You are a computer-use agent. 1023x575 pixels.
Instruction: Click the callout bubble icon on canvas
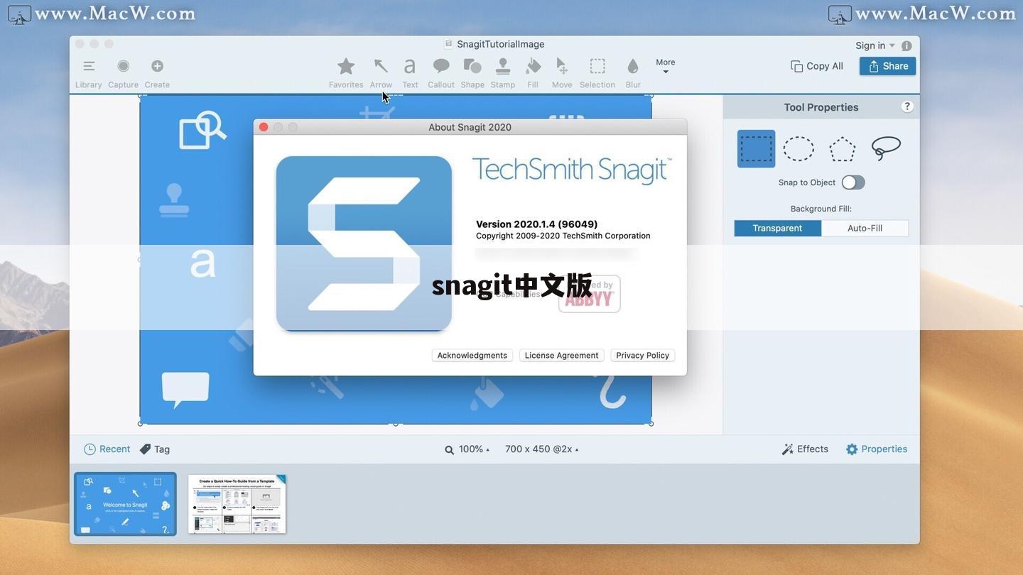click(x=185, y=390)
